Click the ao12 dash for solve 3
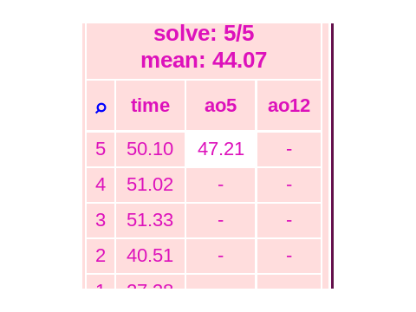416x312 pixels. coord(289,221)
